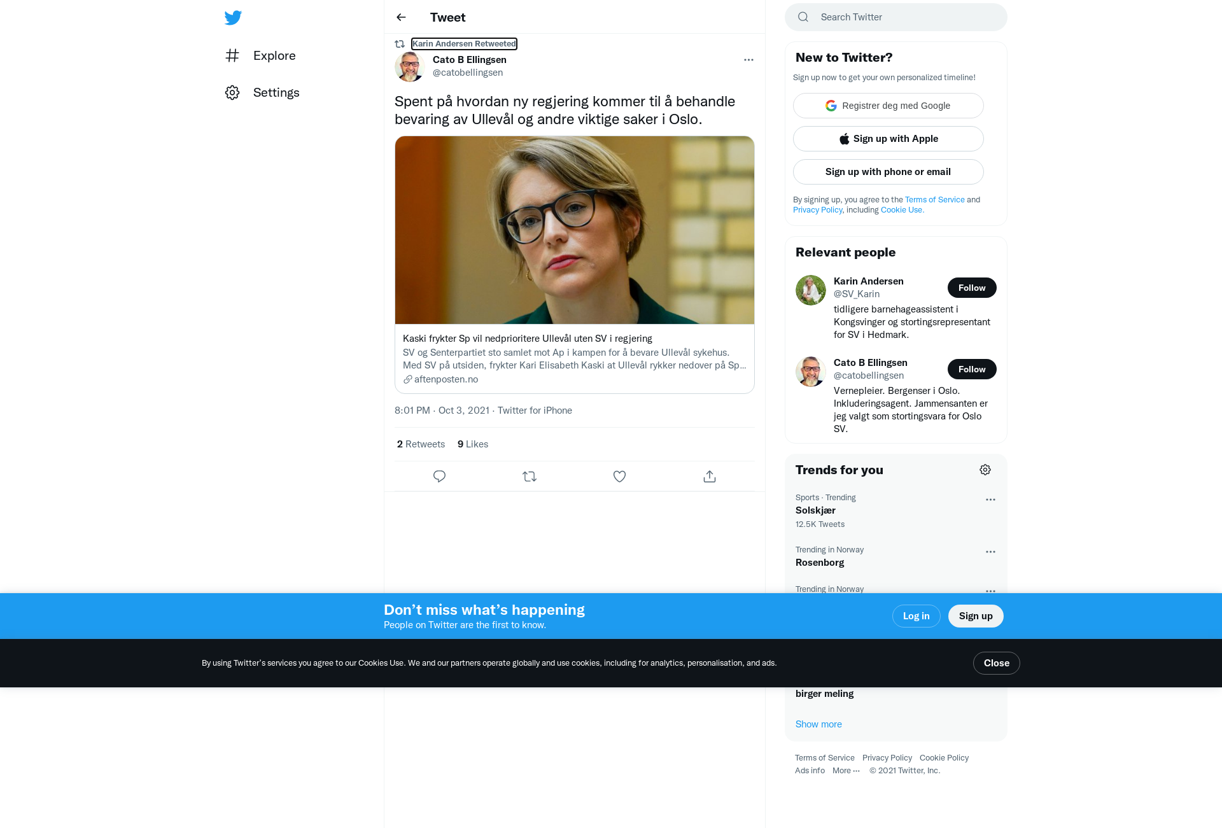Screen dimensions: 1222x828
Task: Go to Twitter home via bird logo
Action: coord(233,18)
